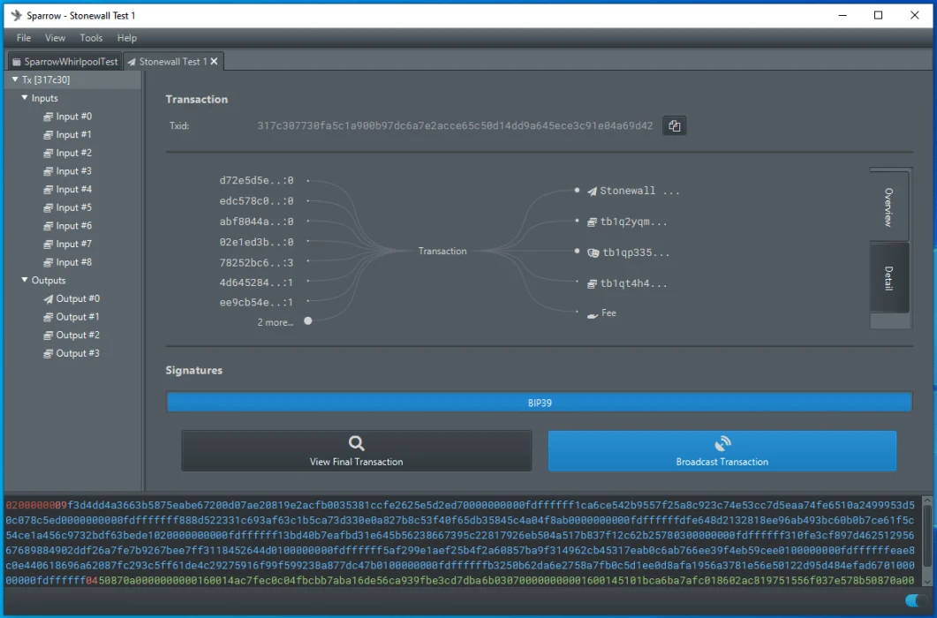This screenshot has width=937, height=618.
Task: Click the Stonewall output paper plane icon
Action: point(592,191)
